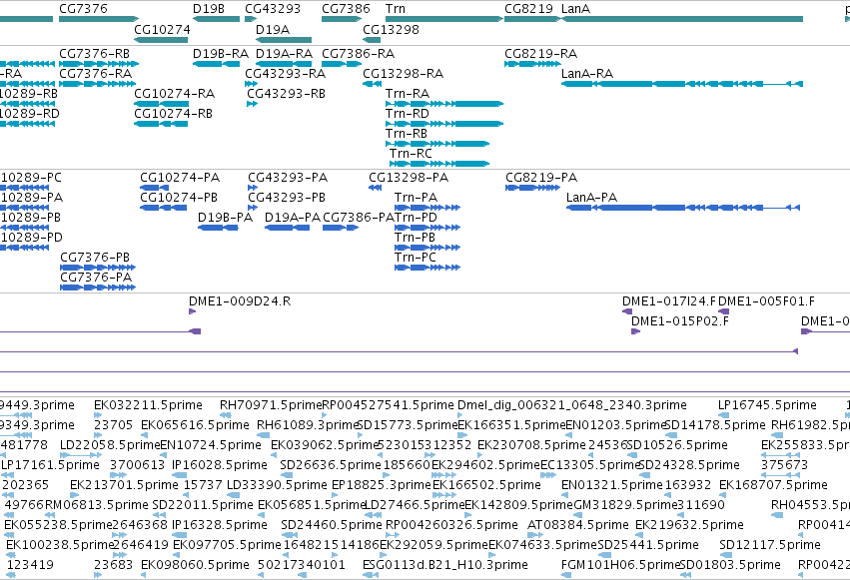Open the Trn-RA transcript label
This screenshot has width=850, height=580.
click(x=408, y=93)
